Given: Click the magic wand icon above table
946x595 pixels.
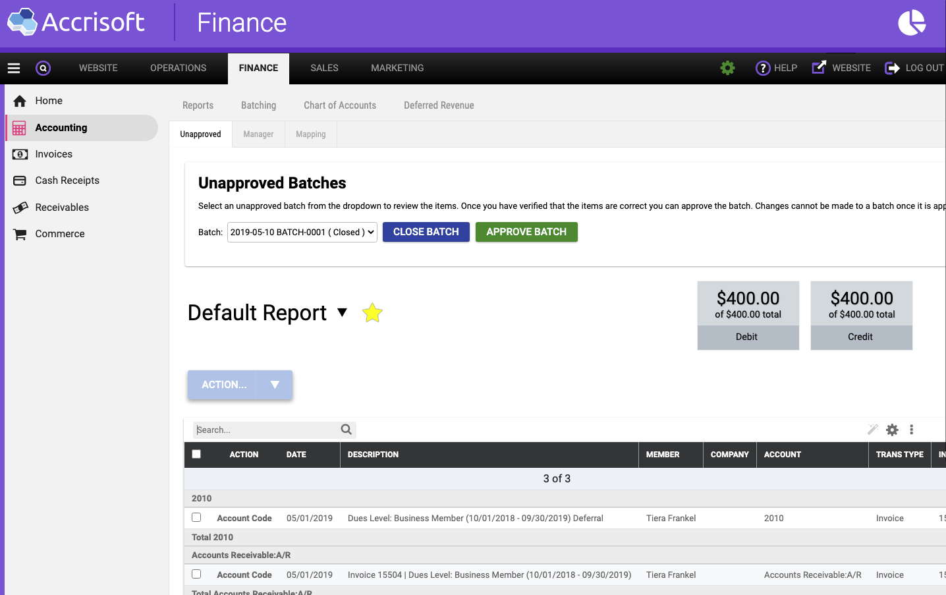Looking at the screenshot, I should coord(873,430).
